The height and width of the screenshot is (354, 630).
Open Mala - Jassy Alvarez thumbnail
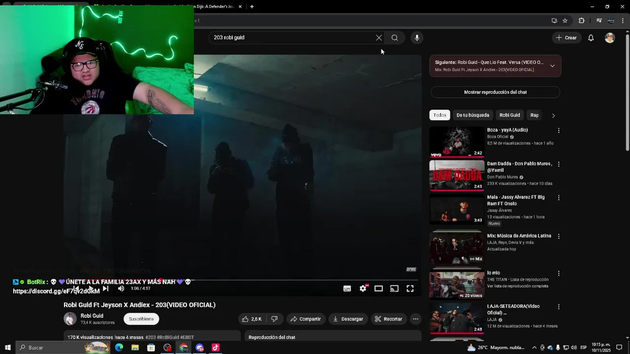(457, 209)
